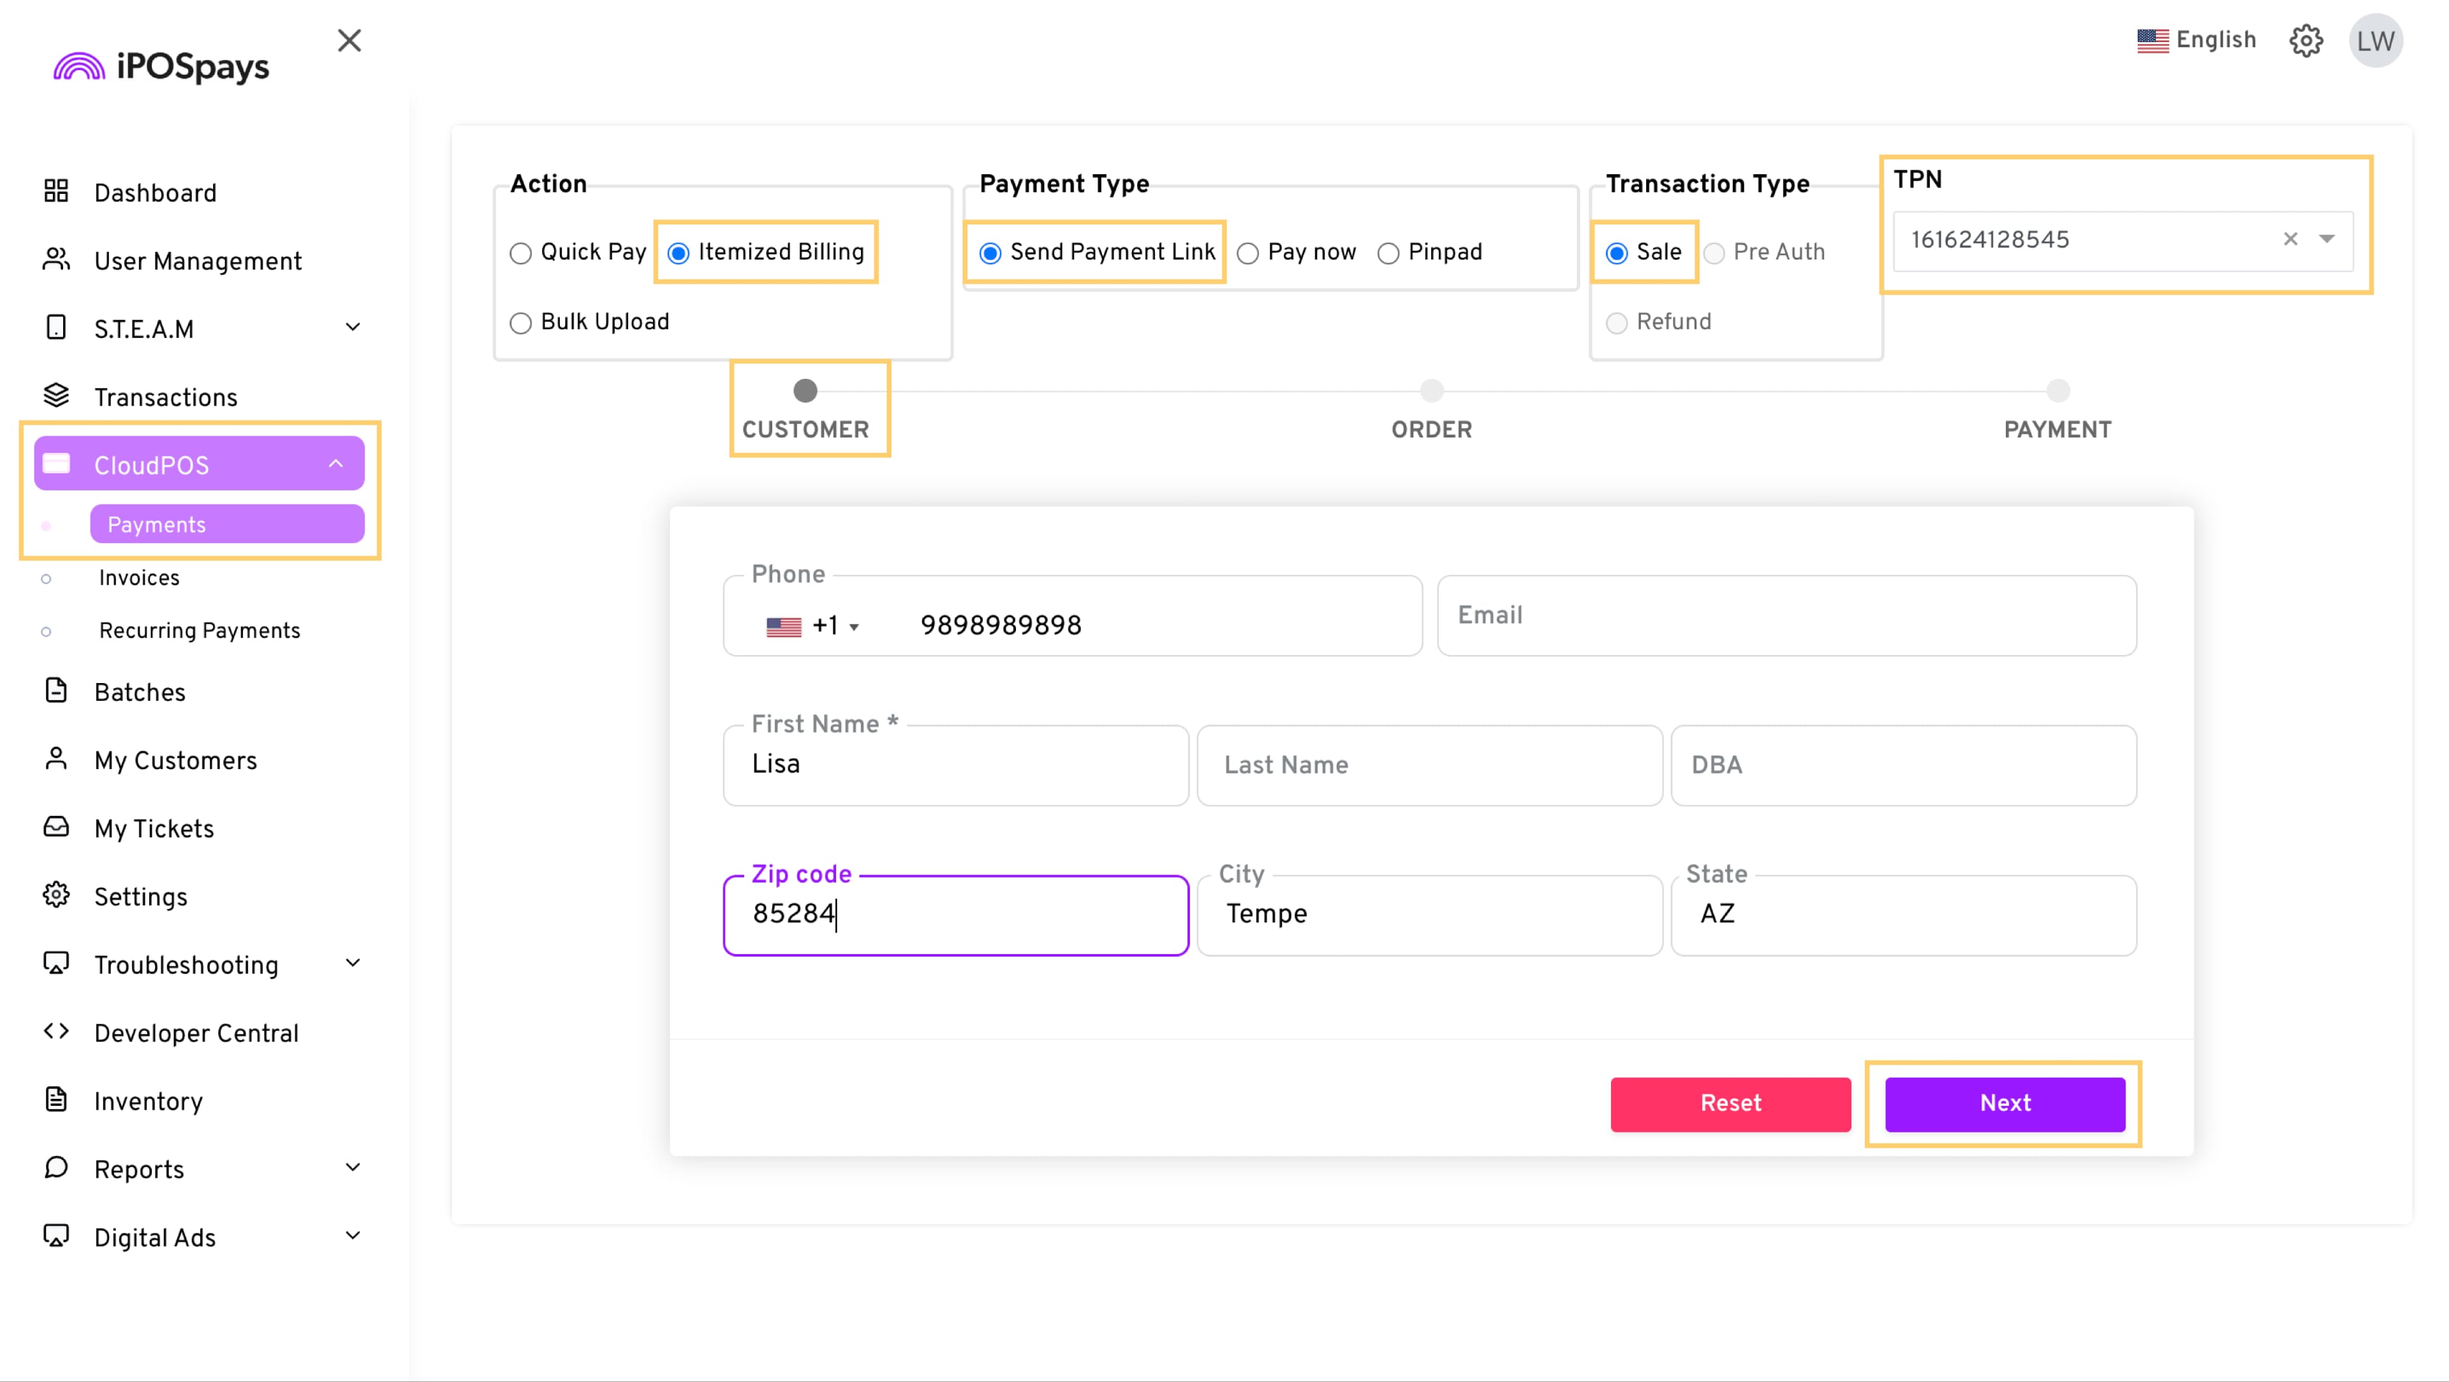2449x1382 pixels.
Task: Click the Developer Central code brackets icon
Action: pos(56,1031)
